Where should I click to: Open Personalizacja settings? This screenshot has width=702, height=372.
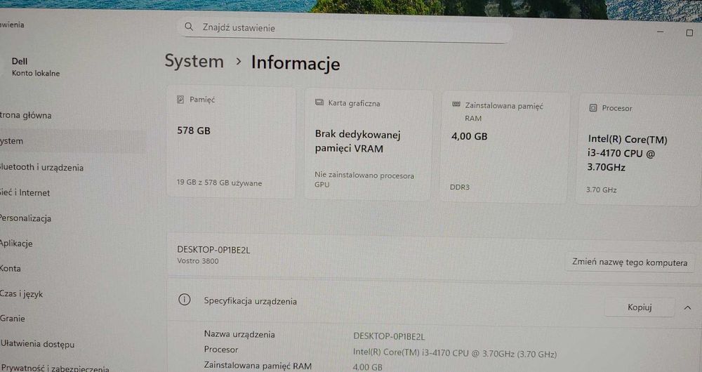click(x=25, y=218)
